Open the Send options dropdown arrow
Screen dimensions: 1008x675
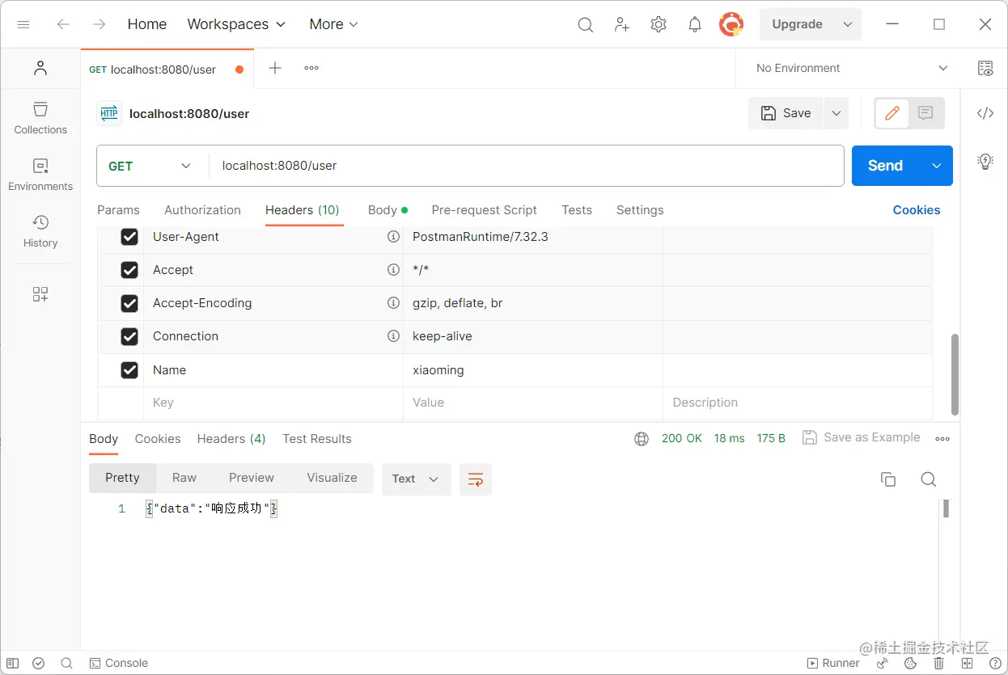click(937, 166)
